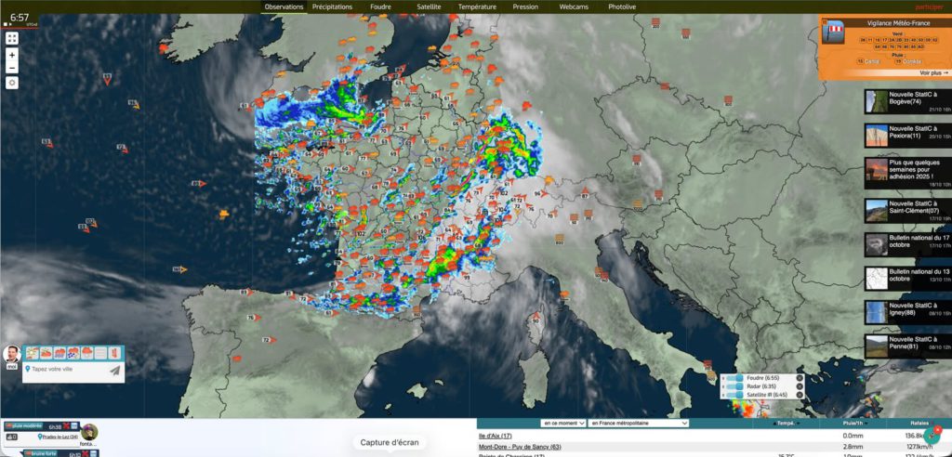Click the paper plane send icon
This screenshot has height=457, width=952.
point(114,370)
